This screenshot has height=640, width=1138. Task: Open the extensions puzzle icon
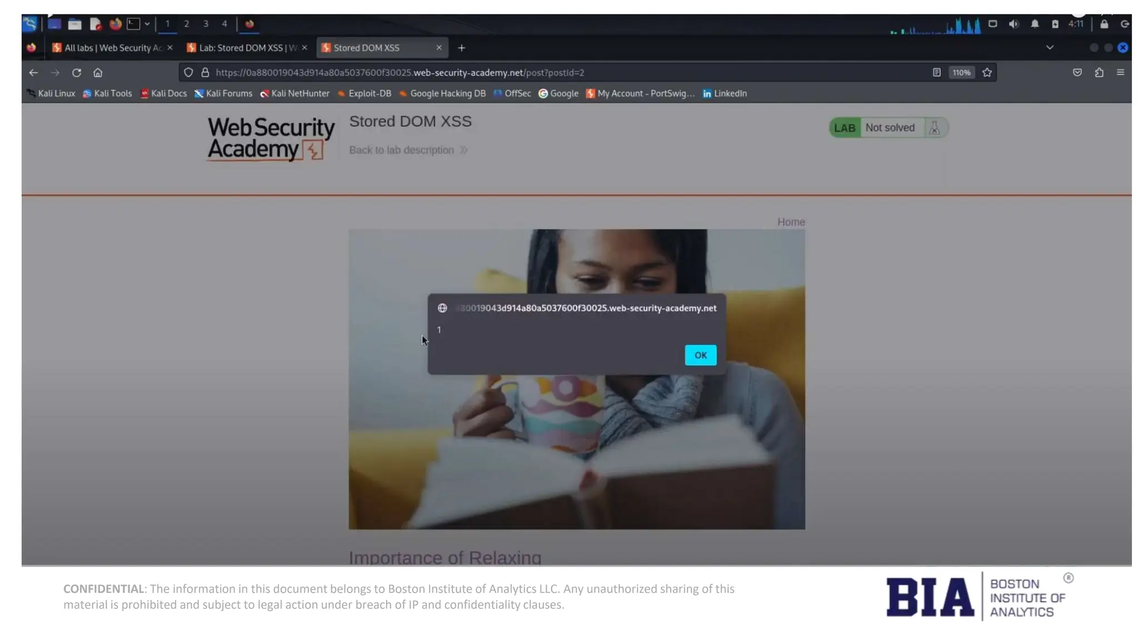click(1099, 73)
